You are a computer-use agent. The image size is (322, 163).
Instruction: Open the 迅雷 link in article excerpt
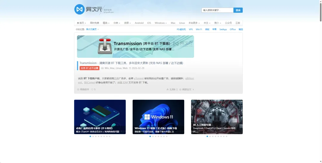[117, 78]
